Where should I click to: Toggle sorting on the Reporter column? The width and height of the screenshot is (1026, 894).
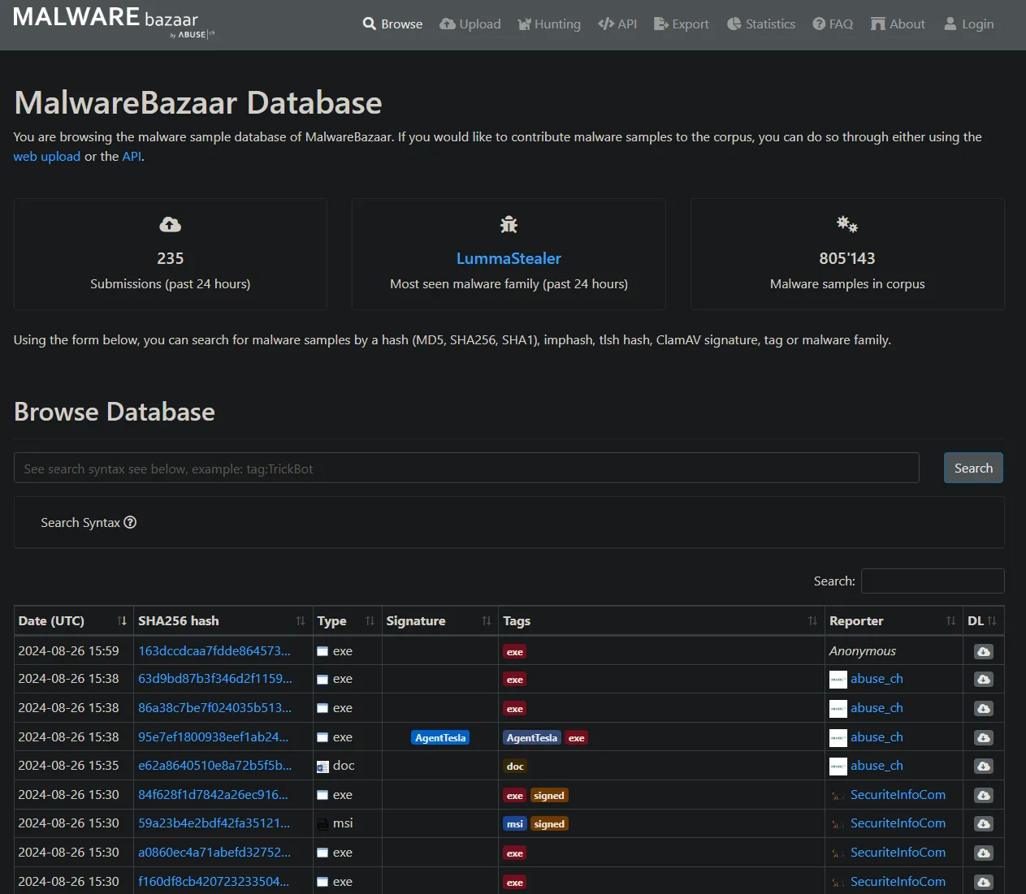950,620
